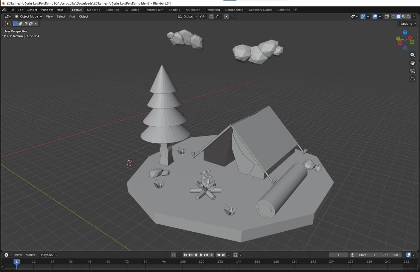Jump to the next keyframe
The width and height of the screenshot is (420, 272).
[206, 255]
